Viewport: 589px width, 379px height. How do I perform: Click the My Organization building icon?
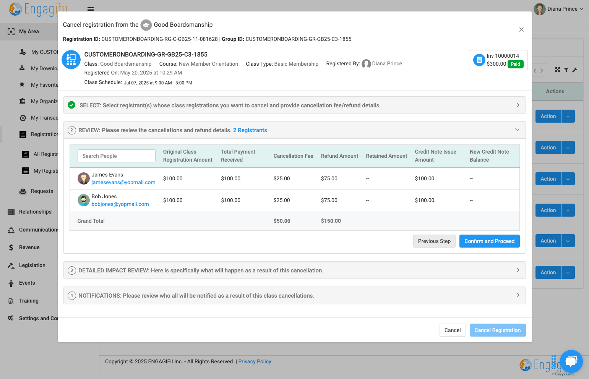click(23, 101)
